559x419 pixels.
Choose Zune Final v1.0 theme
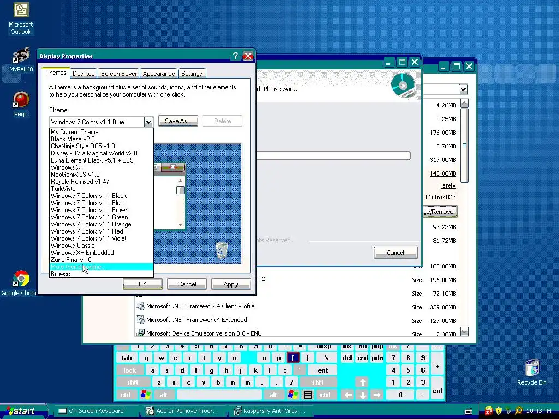101,260
